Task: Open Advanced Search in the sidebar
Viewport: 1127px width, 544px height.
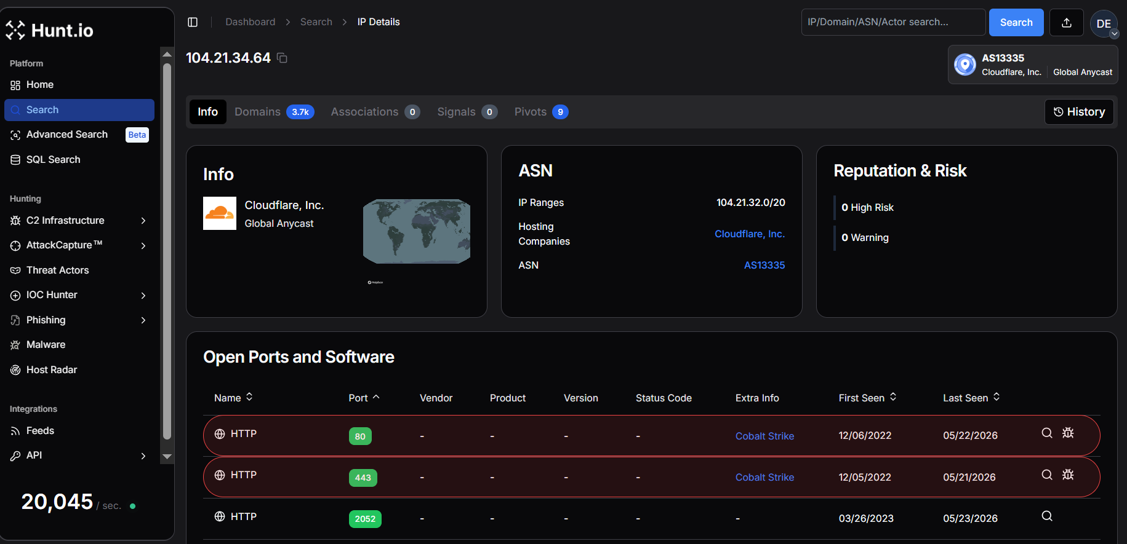Action: [66, 135]
